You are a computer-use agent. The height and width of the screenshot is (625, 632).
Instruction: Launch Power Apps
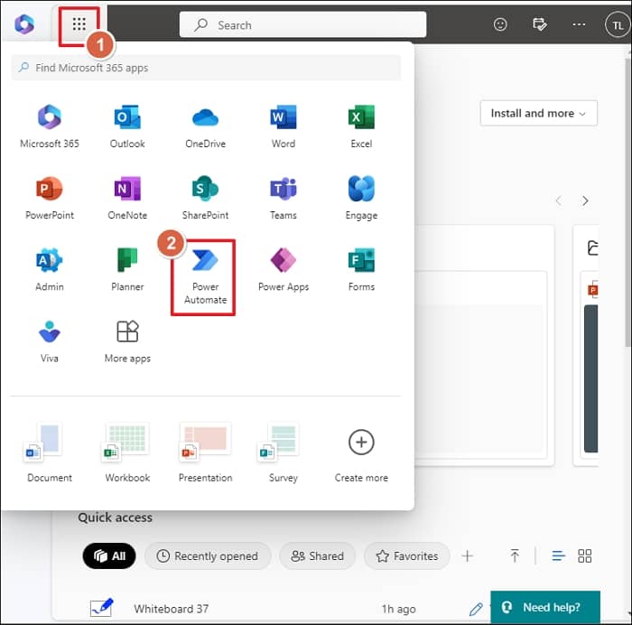pos(283,270)
